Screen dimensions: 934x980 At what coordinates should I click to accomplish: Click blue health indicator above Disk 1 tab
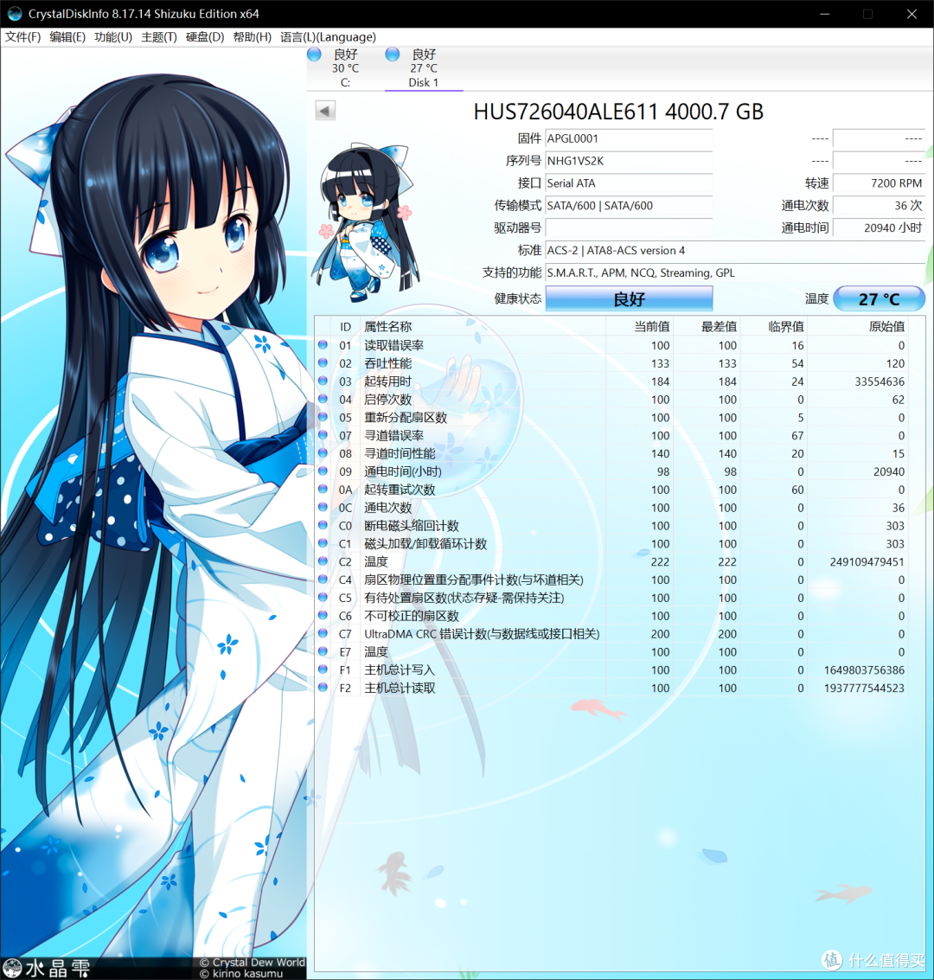coord(391,54)
